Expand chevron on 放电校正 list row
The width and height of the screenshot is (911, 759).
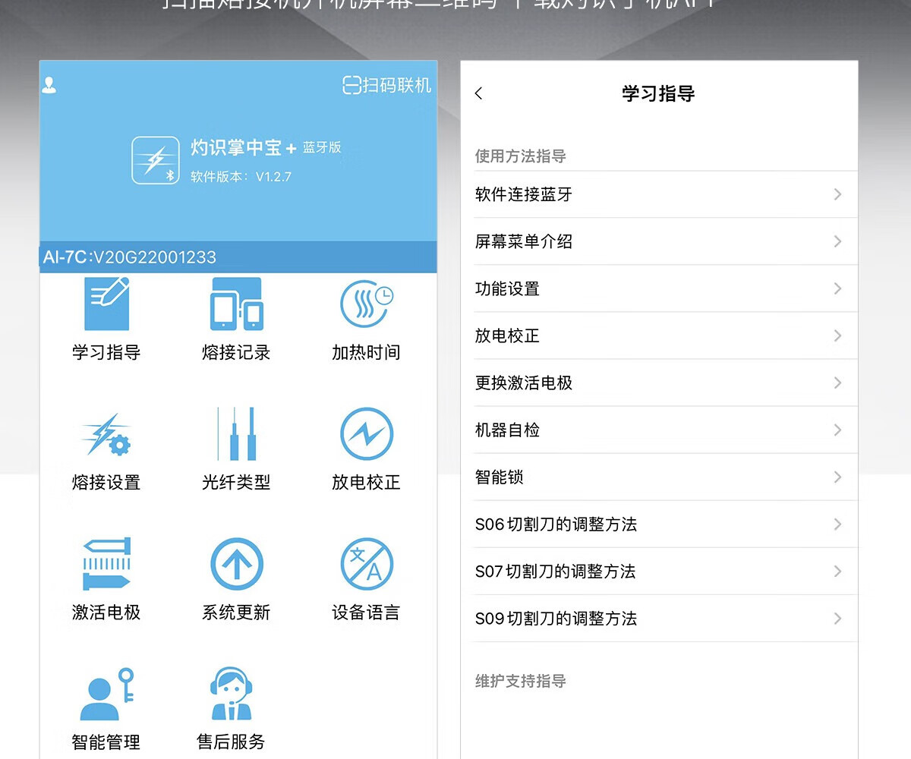[837, 335]
